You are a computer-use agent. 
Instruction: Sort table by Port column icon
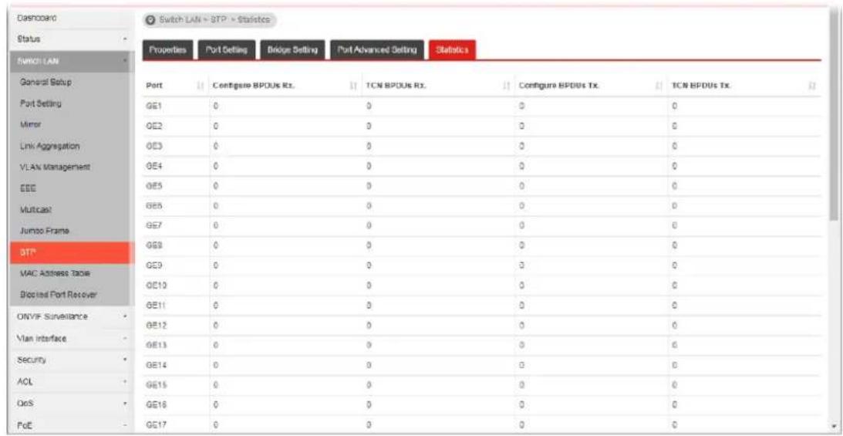pyautogui.click(x=201, y=86)
